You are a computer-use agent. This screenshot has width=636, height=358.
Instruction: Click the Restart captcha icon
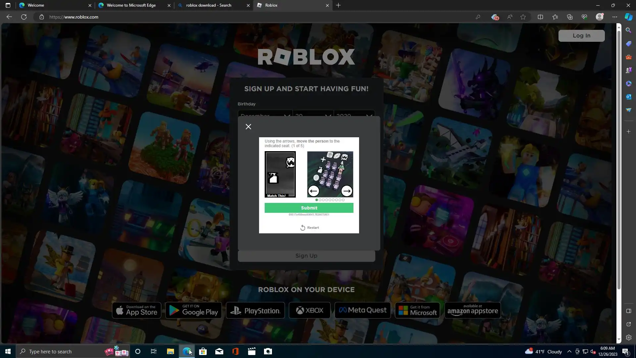[x=303, y=228]
